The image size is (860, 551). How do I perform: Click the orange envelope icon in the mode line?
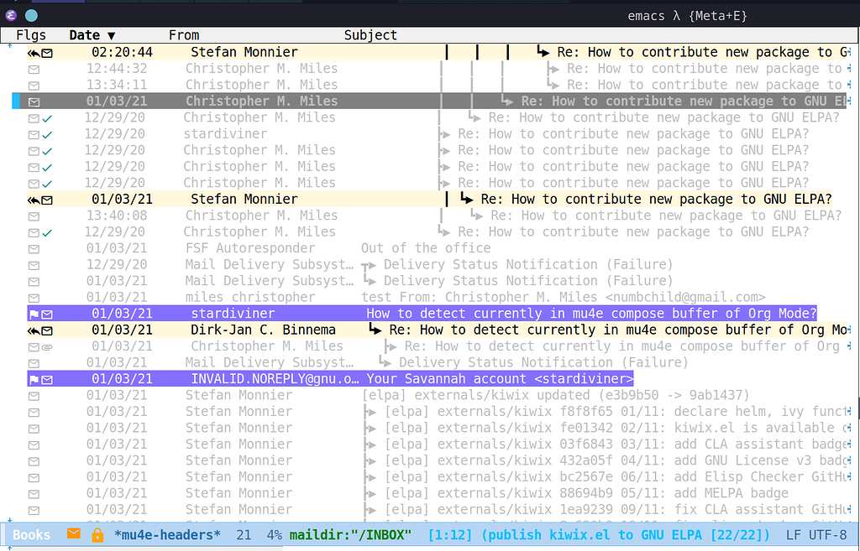pos(74,534)
